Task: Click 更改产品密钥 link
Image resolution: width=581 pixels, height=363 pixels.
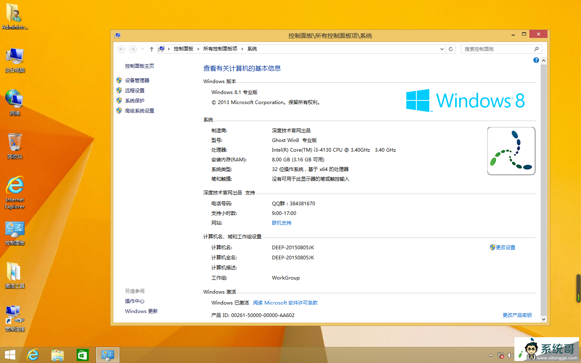Action: click(517, 315)
